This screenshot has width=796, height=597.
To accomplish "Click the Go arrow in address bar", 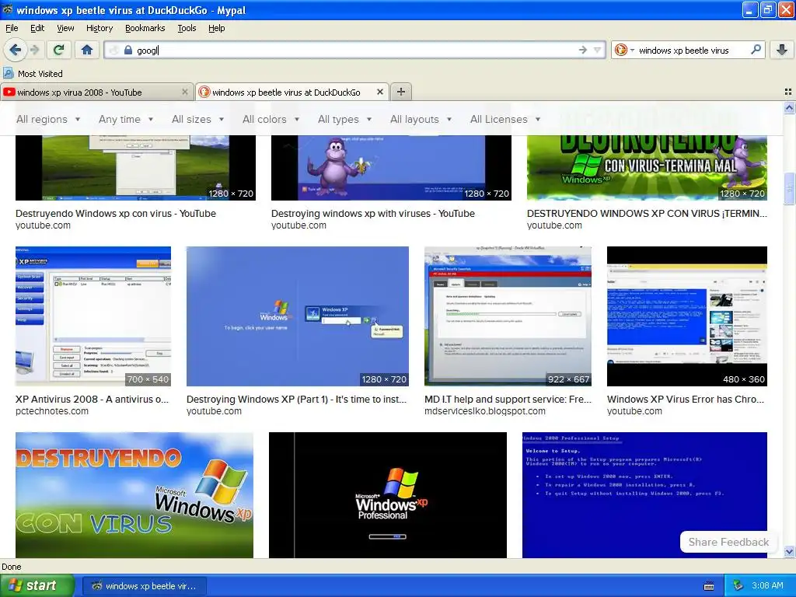I will [x=583, y=50].
